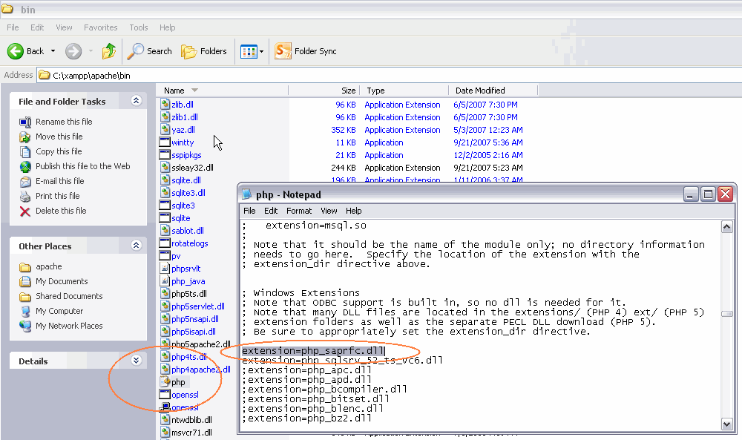Select the php file icon in list
The width and height of the screenshot is (742, 440).
click(165, 382)
